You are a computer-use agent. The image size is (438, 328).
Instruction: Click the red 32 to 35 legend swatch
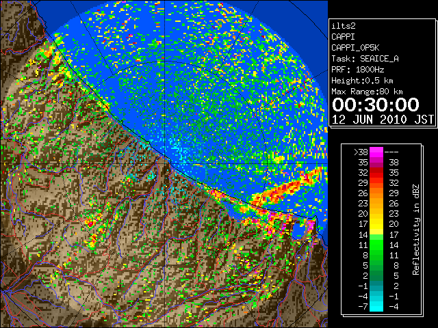pyautogui.click(x=376, y=173)
